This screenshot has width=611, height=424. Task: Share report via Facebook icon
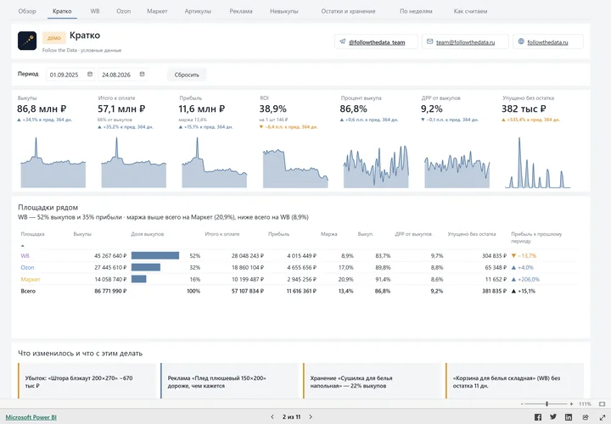(538, 417)
